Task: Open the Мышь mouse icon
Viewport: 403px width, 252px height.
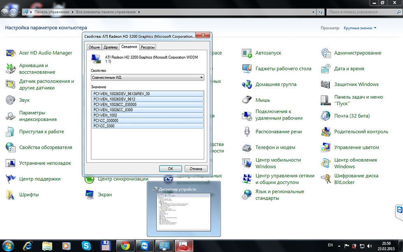Action: tap(247, 100)
